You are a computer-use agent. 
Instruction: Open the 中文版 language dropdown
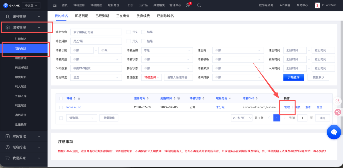tap(31, 5)
